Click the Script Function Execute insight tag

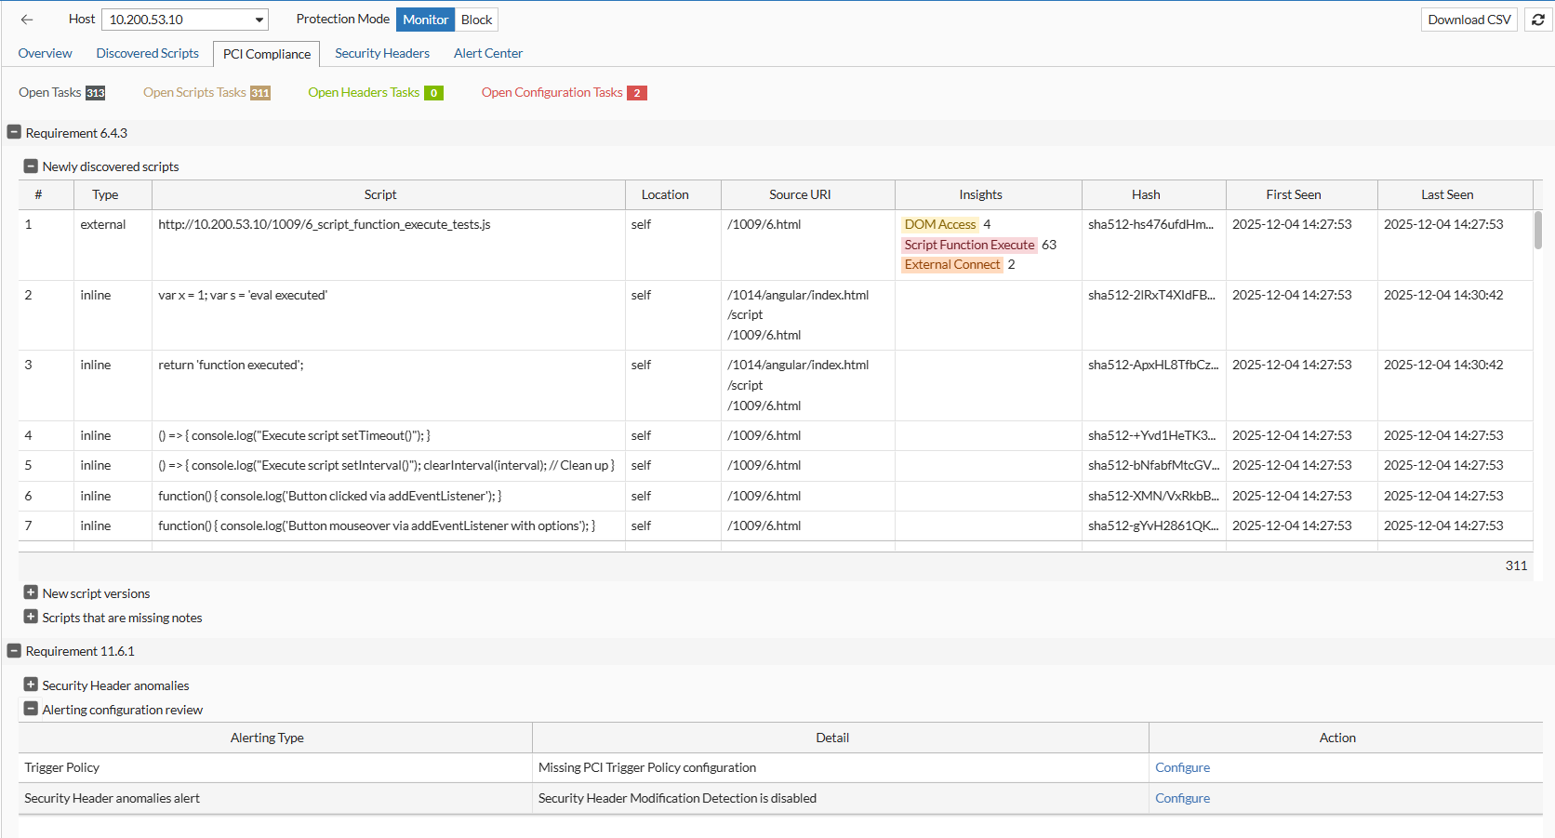969,245
